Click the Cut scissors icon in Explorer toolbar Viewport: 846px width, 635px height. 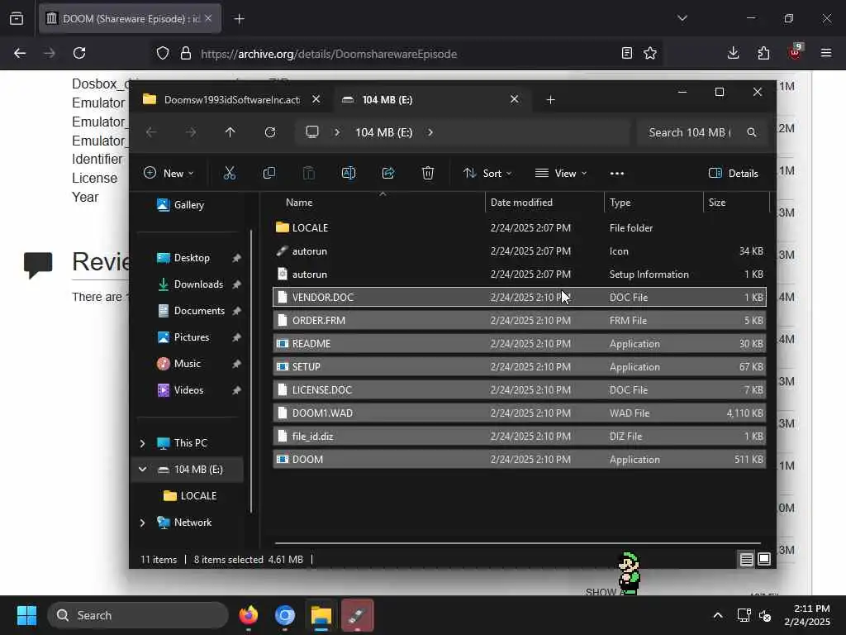click(x=230, y=173)
